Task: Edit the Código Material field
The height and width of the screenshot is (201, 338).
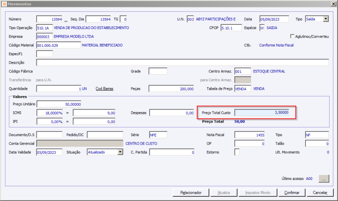Action: point(59,45)
